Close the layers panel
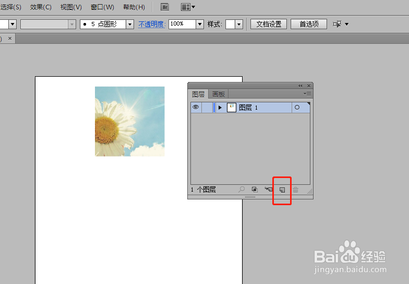 (x=309, y=86)
